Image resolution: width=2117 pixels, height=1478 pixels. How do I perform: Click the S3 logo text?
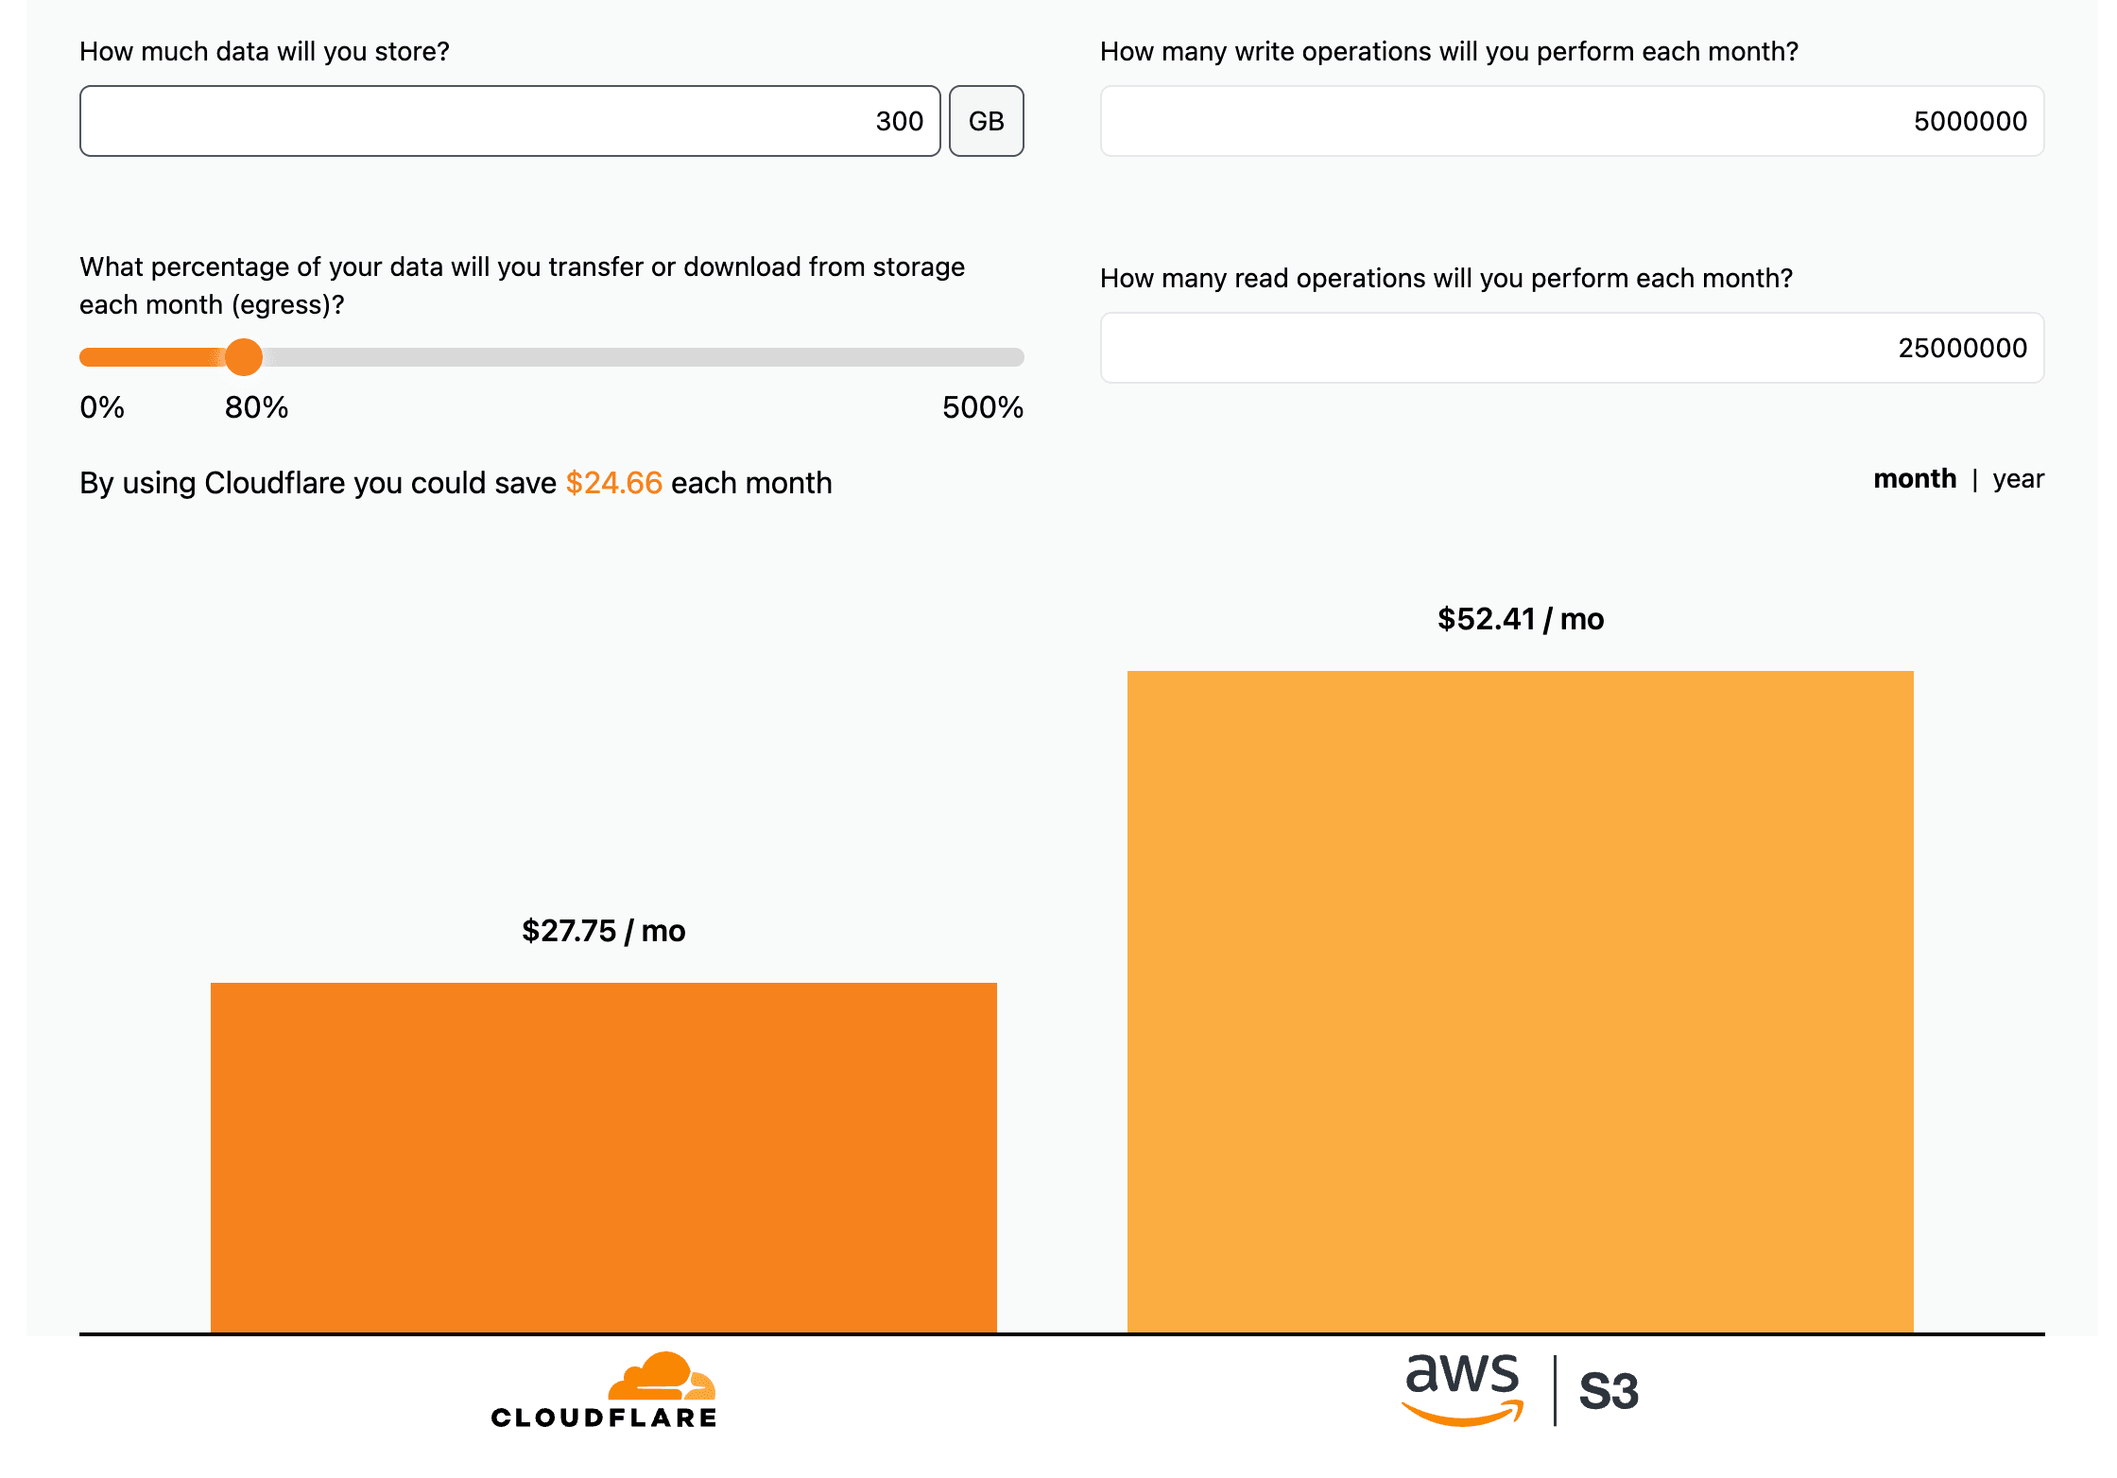1609,1391
